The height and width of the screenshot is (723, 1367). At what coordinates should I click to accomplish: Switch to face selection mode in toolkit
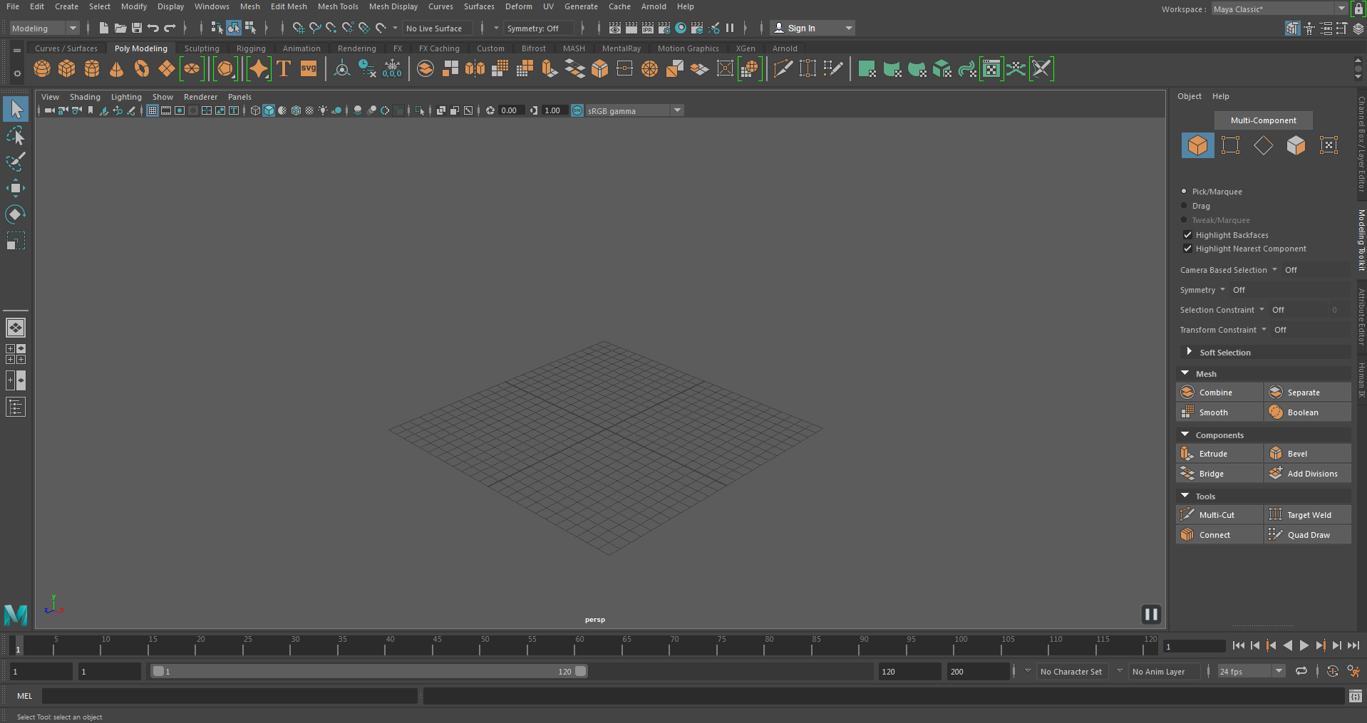pyautogui.click(x=1296, y=145)
